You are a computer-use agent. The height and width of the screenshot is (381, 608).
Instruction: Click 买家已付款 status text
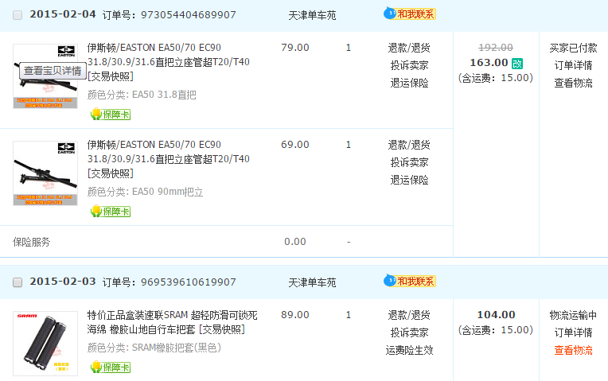573,48
